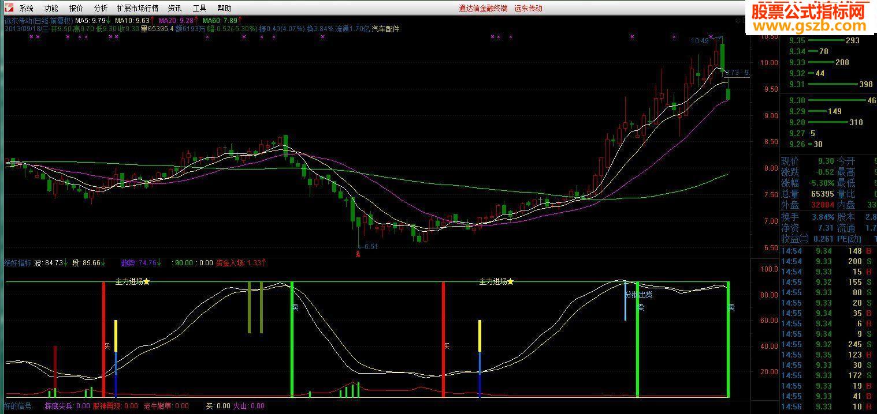Click the 火山 indicator label
This screenshot has width=877, height=414.
tap(239, 406)
